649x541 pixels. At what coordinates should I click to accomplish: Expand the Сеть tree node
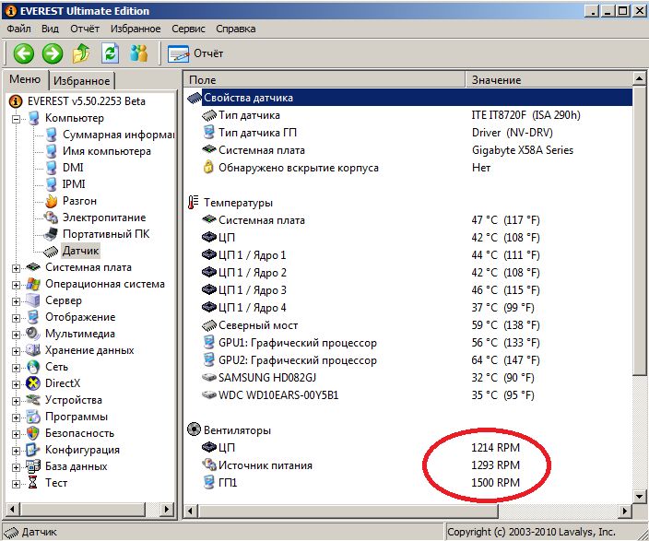(17, 368)
